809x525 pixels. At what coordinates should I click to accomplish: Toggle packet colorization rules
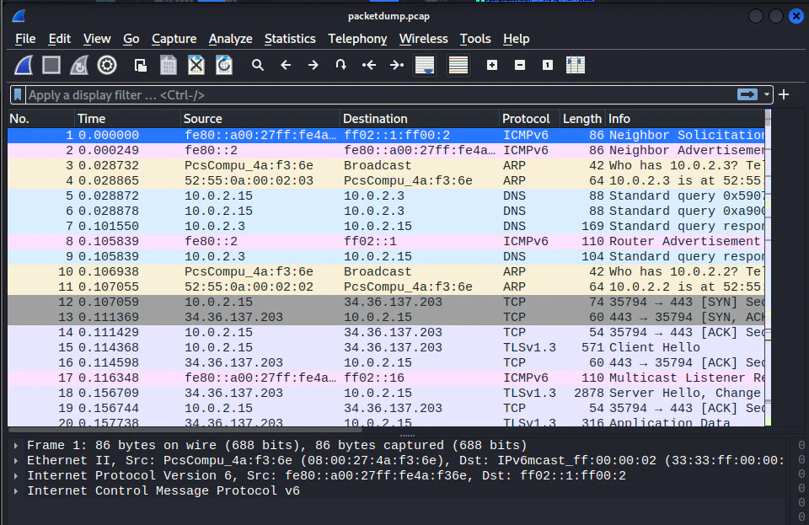tap(458, 65)
